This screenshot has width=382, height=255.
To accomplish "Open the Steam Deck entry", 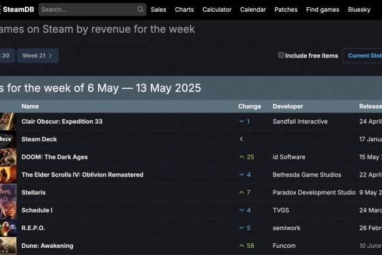I will pyautogui.click(x=39, y=139).
